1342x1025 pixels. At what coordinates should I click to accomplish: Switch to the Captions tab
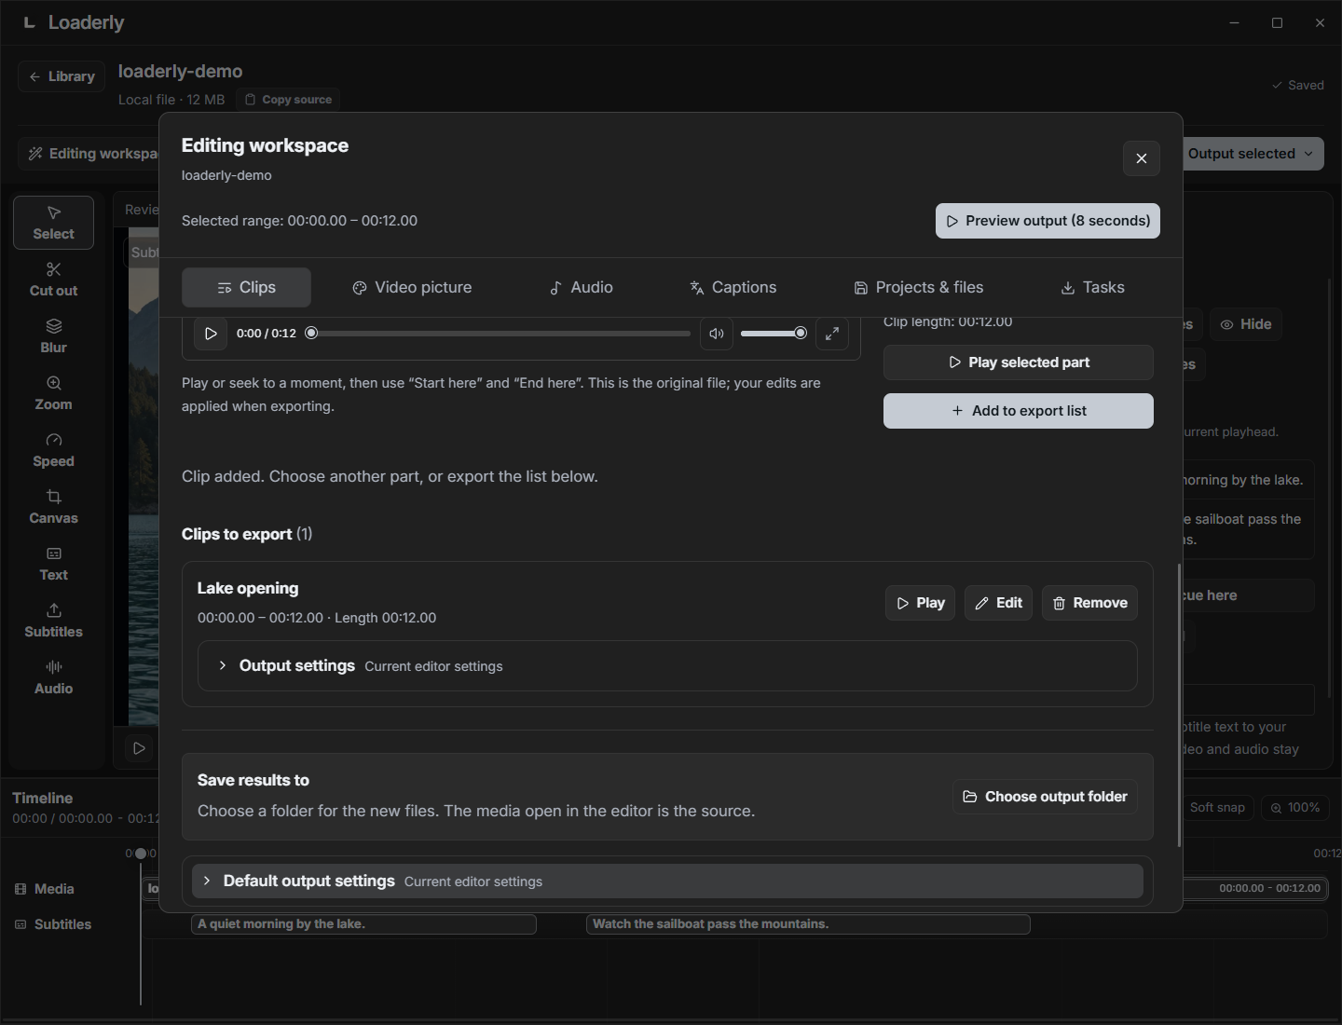pyautogui.click(x=733, y=287)
